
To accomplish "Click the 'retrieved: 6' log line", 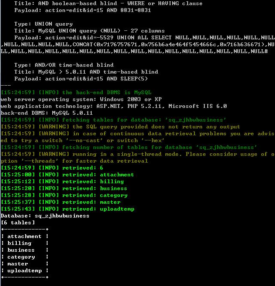I will click(x=52, y=168).
